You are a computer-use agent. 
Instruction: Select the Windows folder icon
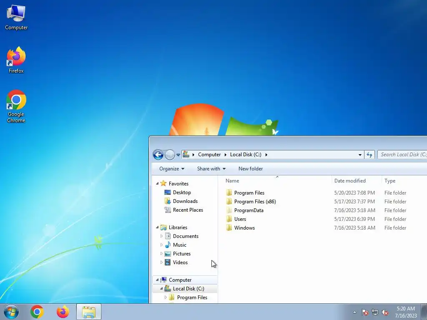click(x=229, y=227)
